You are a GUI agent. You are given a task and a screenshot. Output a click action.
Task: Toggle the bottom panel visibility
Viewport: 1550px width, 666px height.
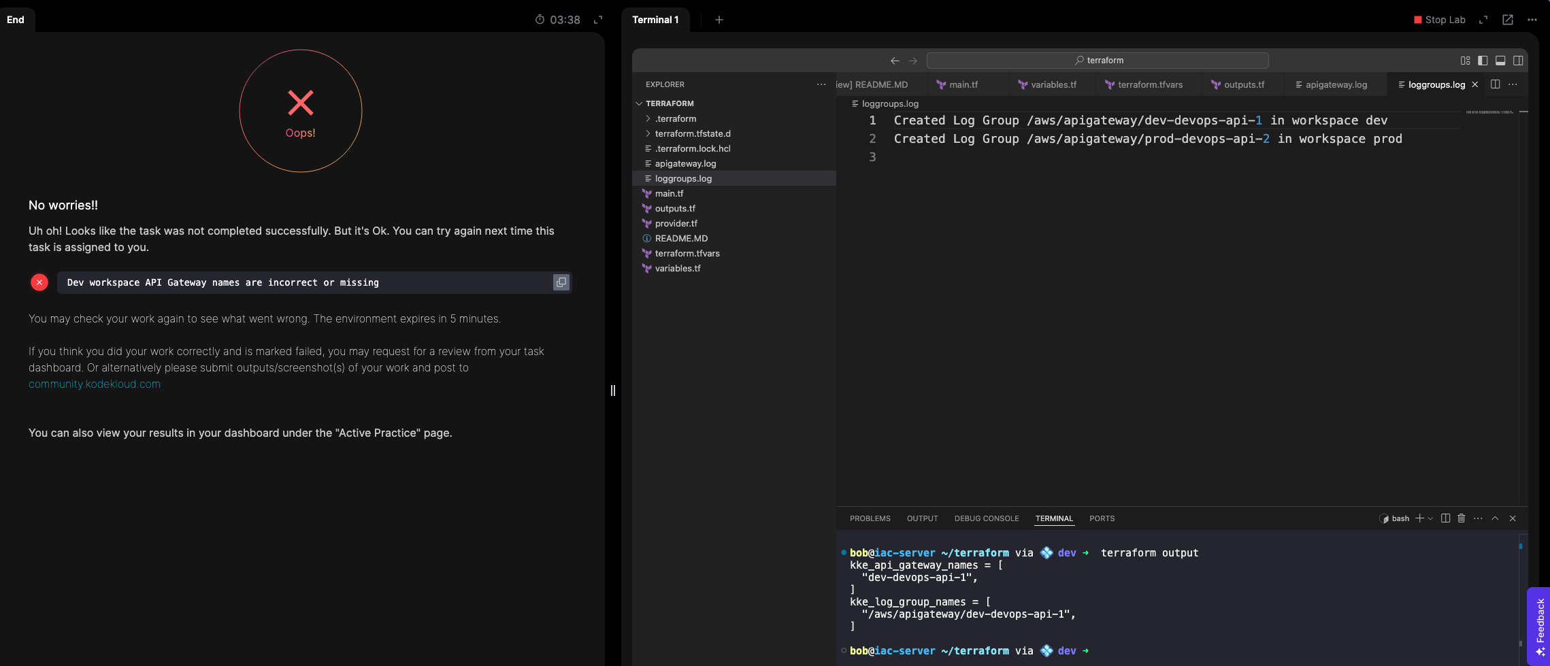(x=1500, y=61)
